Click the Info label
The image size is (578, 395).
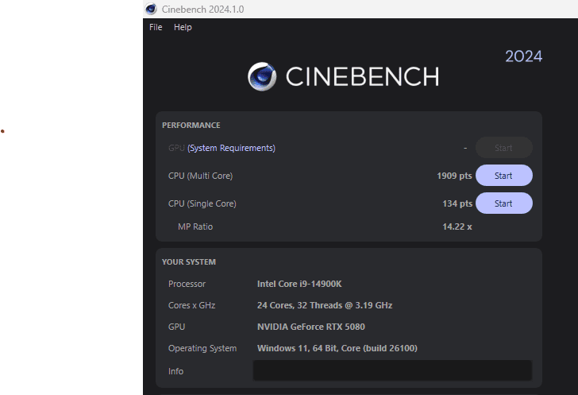tap(175, 371)
